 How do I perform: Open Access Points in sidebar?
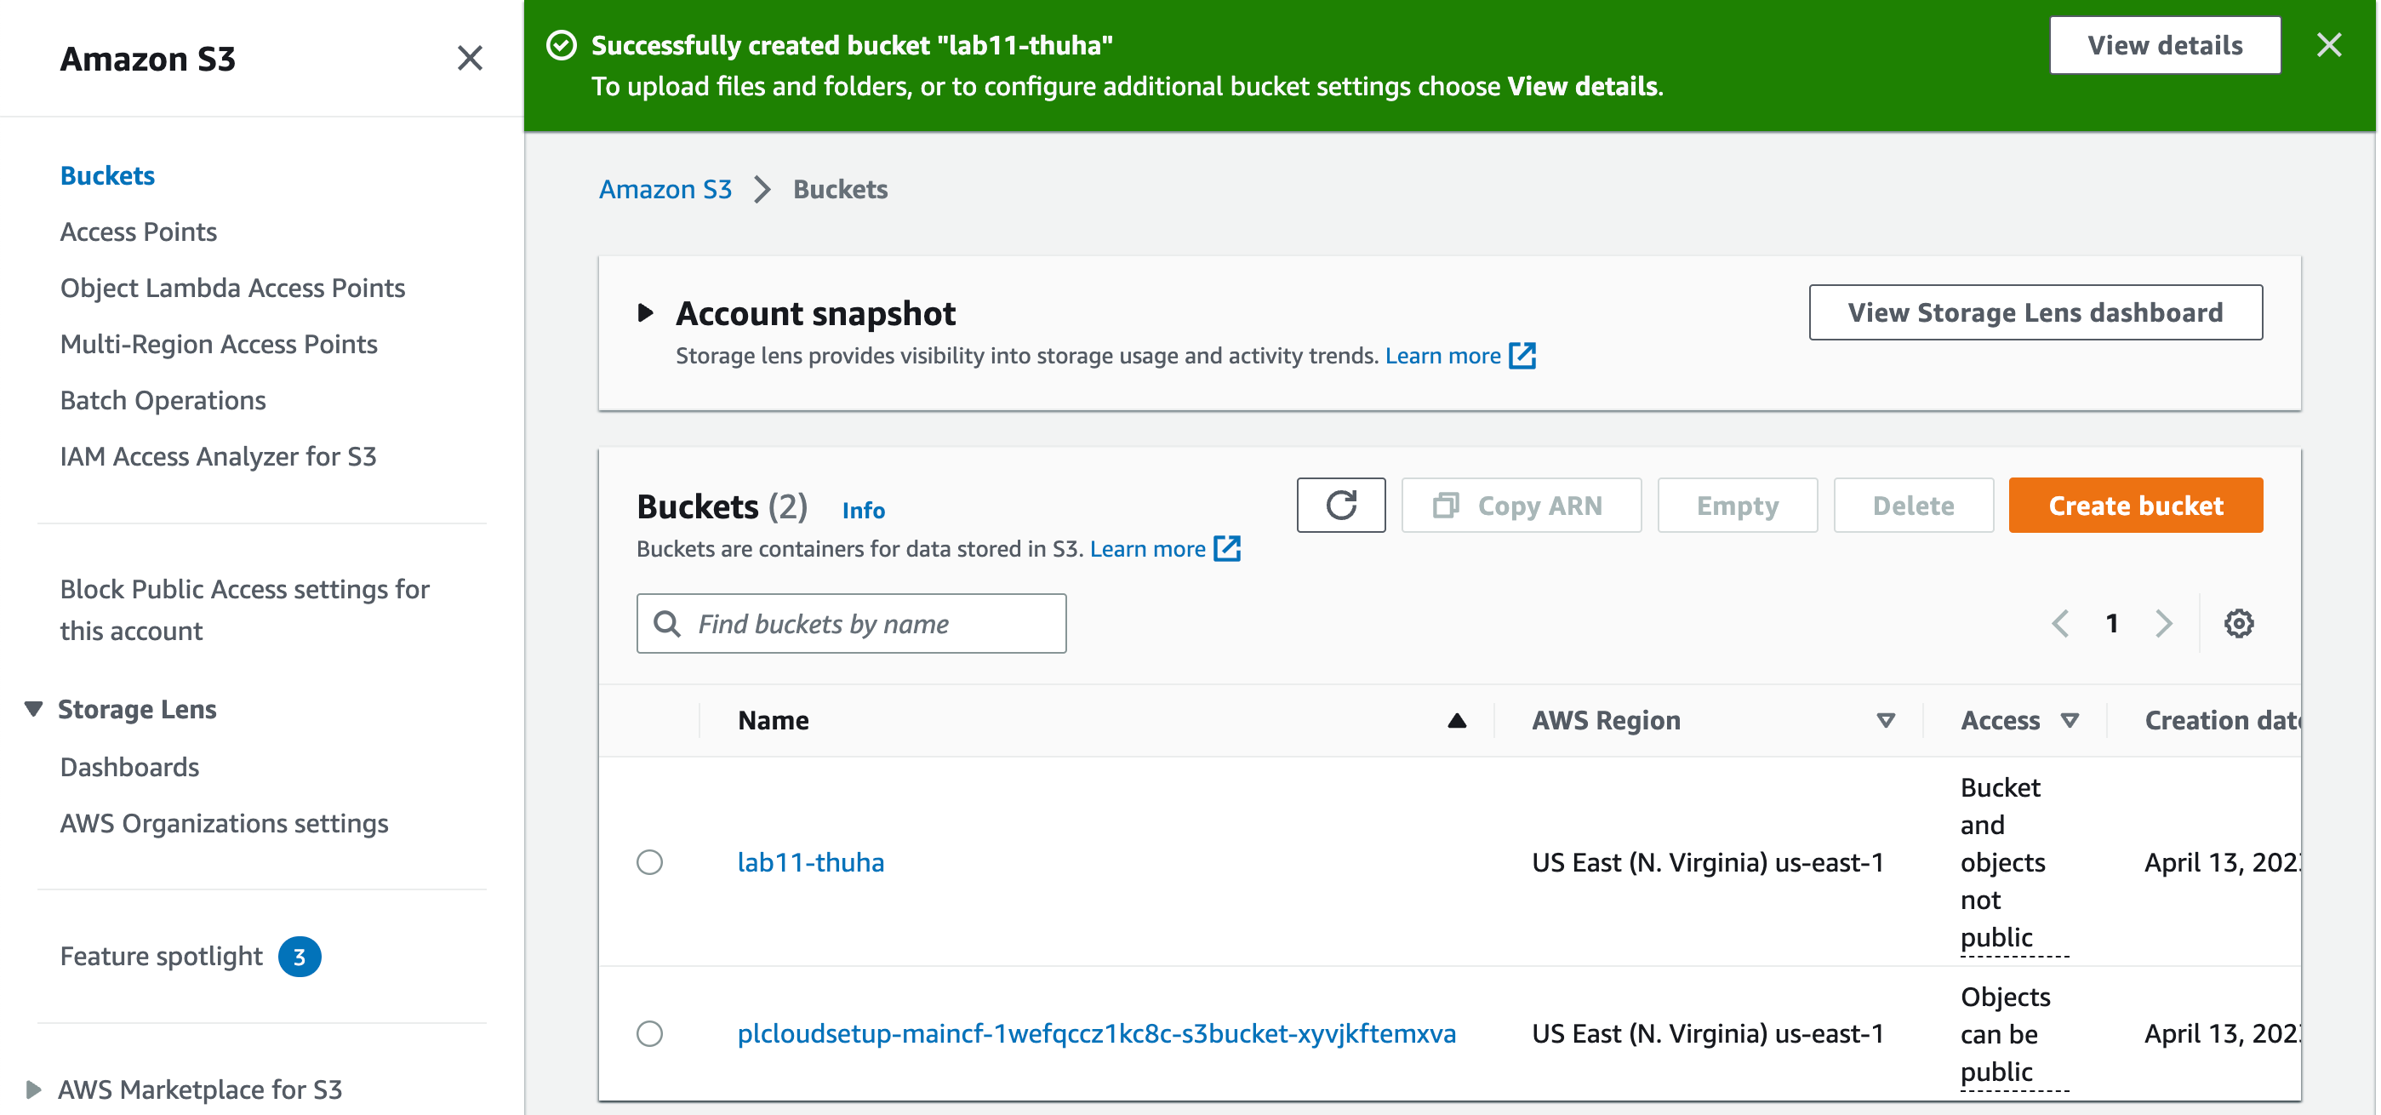pos(139,232)
